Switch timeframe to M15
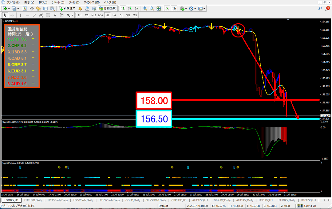The height and width of the screenshot is (209, 332). 93,15
